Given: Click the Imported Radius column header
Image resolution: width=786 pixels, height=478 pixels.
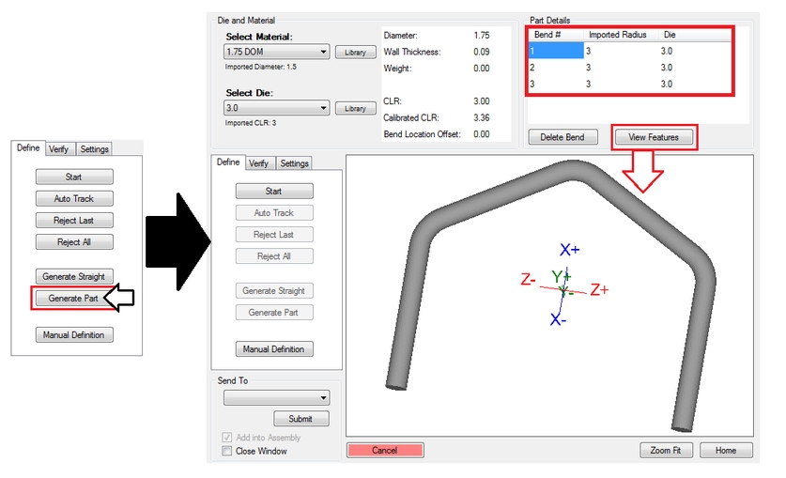Looking at the screenshot, I should click(x=620, y=35).
